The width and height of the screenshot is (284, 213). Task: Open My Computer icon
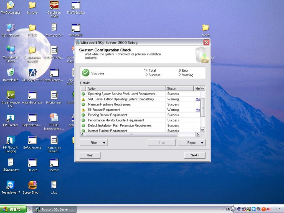pos(11,30)
